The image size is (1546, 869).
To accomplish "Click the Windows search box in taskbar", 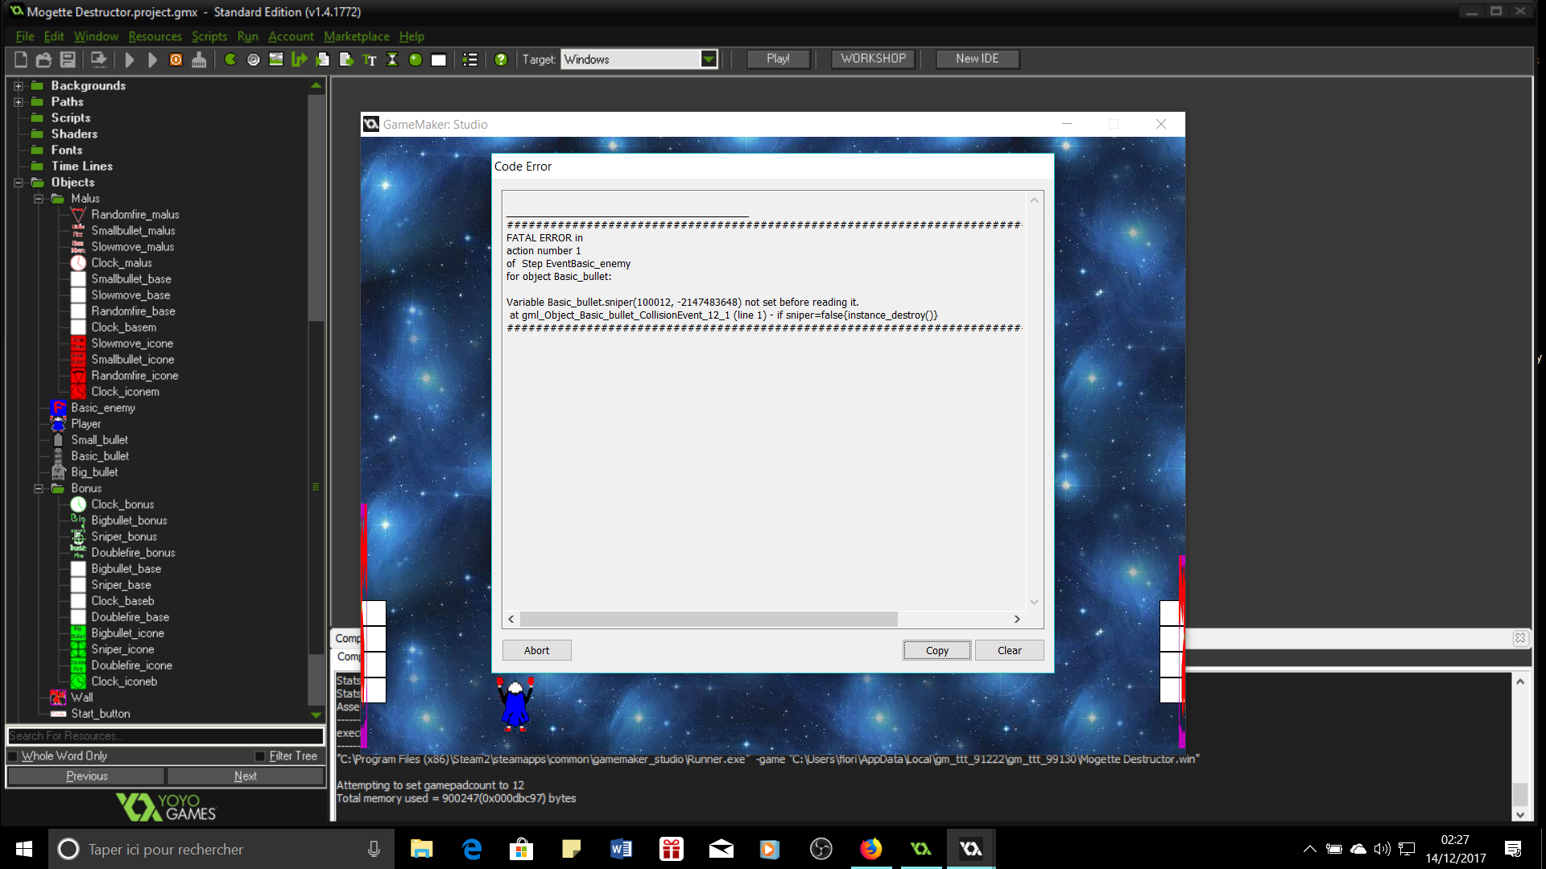I will pos(221,849).
